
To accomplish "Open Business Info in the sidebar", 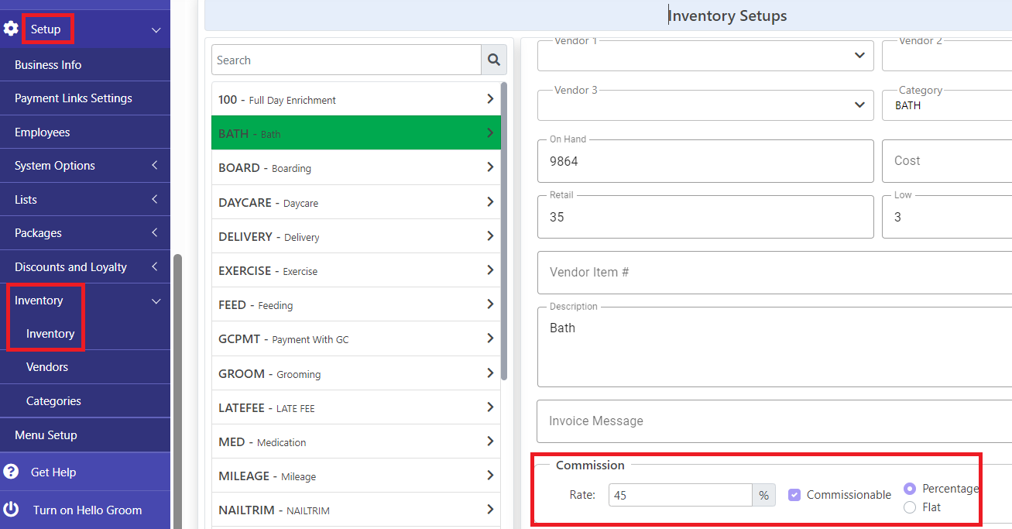I will (x=48, y=65).
